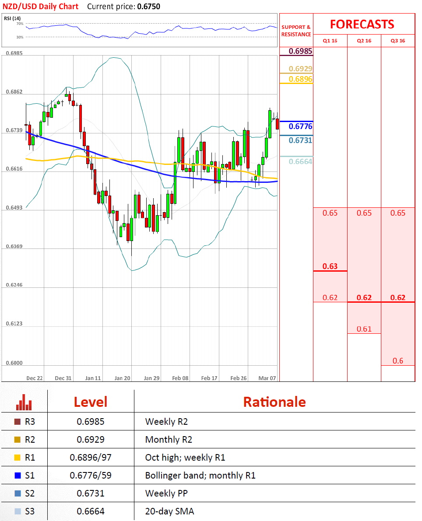The image size is (422, 521).
Task: Select the R3 dark red color swatch
Action: pos(18,422)
